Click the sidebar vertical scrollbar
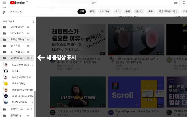The image size is (187, 117). [x=35, y=104]
